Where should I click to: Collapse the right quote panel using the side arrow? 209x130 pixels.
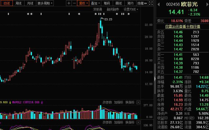coord(155,79)
